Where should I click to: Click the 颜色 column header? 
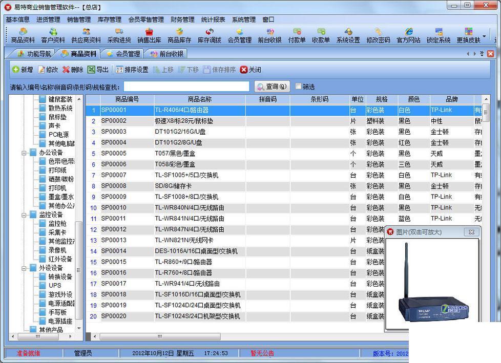414,99
